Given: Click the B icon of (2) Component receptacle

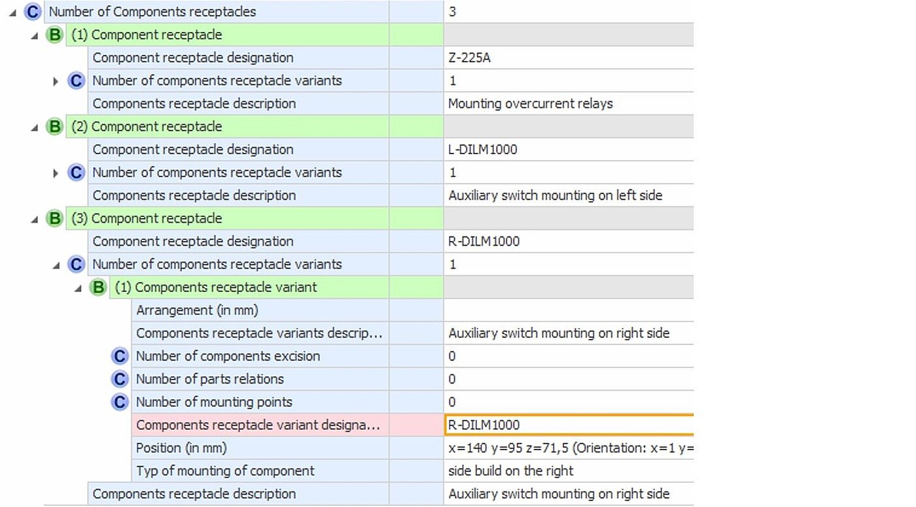Looking at the screenshot, I should (x=54, y=127).
